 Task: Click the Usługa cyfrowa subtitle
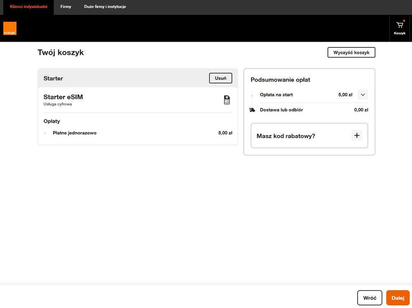58,104
